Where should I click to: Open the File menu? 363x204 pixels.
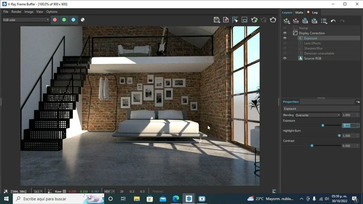tap(6, 12)
